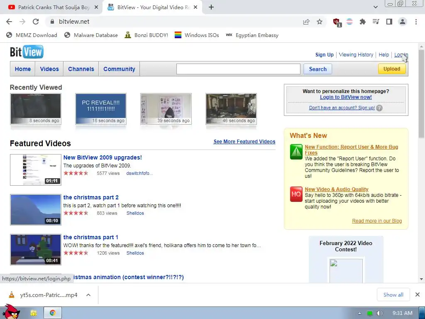Click the green warning icon in What's New
Image resolution: width=425 pixels, height=319 pixels.
(296, 152)
